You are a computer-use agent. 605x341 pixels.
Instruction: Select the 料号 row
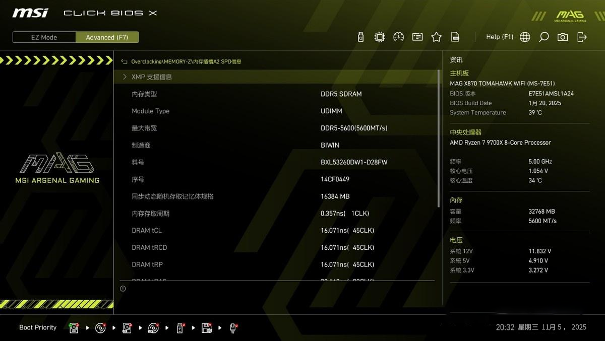[277, 162]
